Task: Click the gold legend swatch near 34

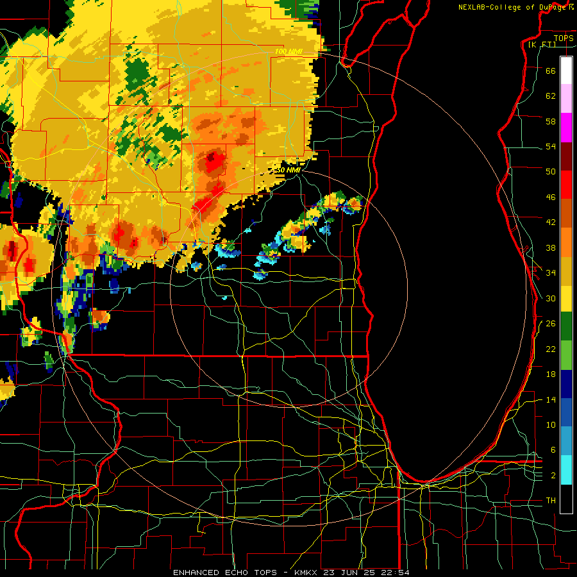Action: pyautogui.click(x=566, y=271)
